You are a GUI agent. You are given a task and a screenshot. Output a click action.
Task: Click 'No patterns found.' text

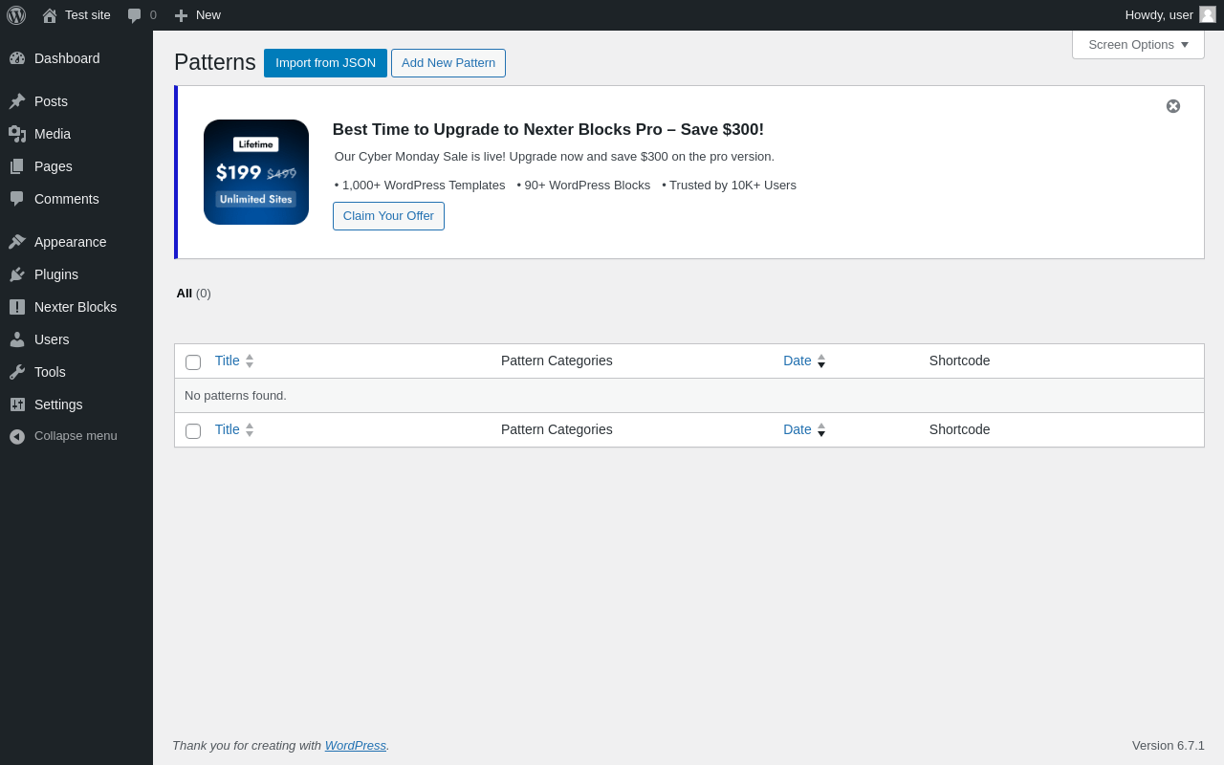click(235, 395)
